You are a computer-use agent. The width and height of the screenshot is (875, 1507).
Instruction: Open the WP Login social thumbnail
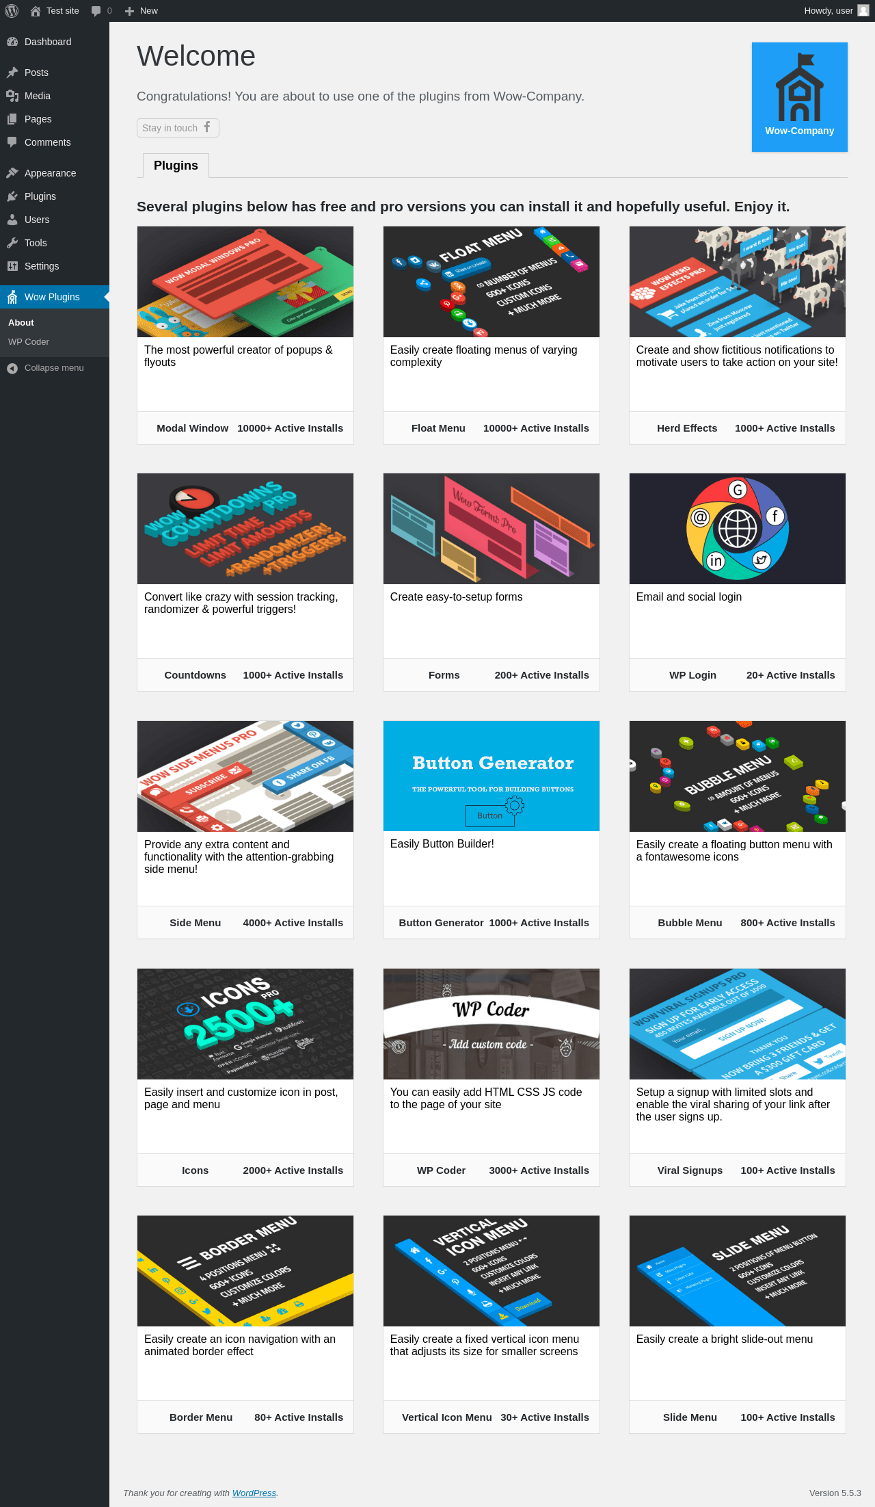tap(738, 529)
